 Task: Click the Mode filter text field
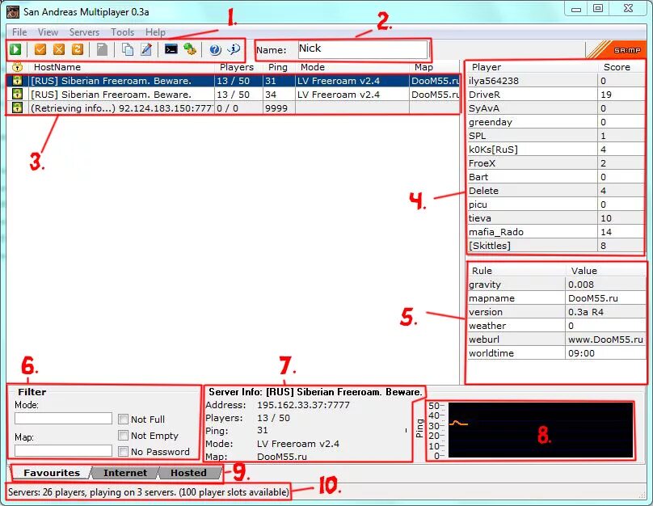click(x=63, y=418)
